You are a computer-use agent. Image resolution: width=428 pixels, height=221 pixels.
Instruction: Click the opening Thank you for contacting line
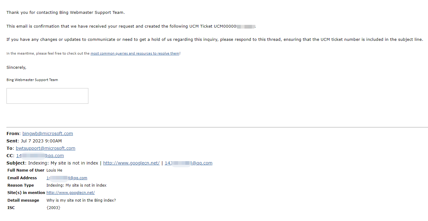(x=66, y=13)
